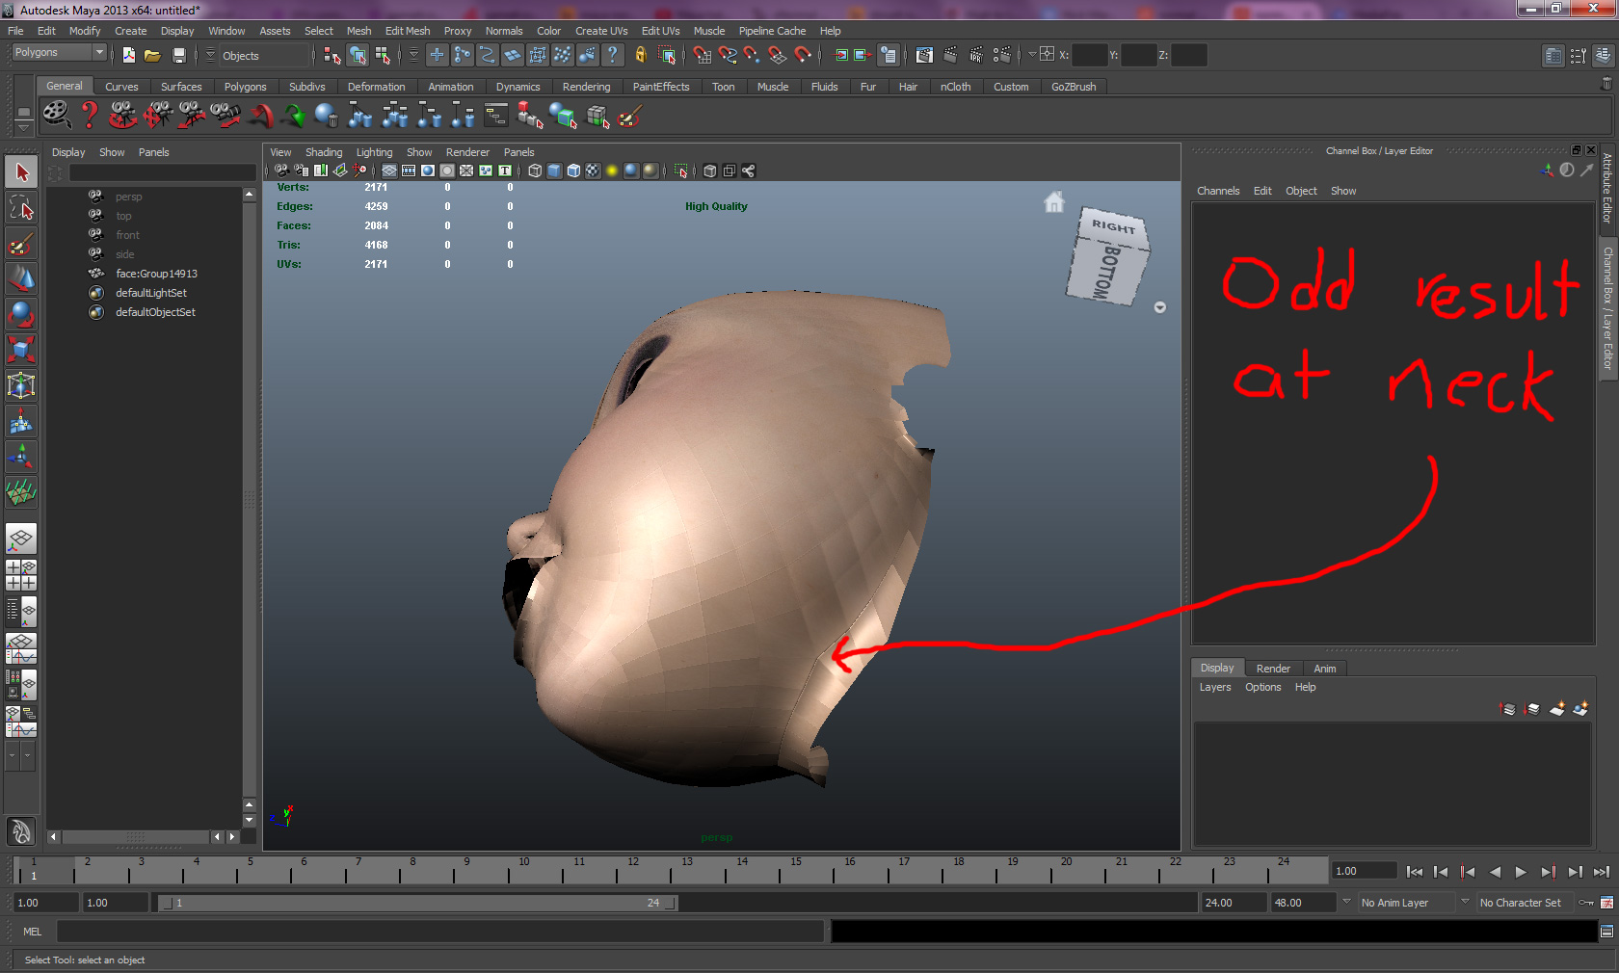Open the Create UVs menu
Image resolution: width=1619 pixels, height=973 pixels.
pyautogui.click(x=601, y=31)
